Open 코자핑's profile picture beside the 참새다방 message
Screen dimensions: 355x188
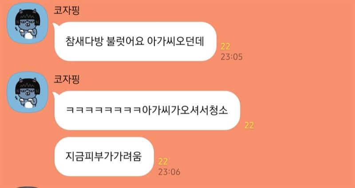[28, 24]
